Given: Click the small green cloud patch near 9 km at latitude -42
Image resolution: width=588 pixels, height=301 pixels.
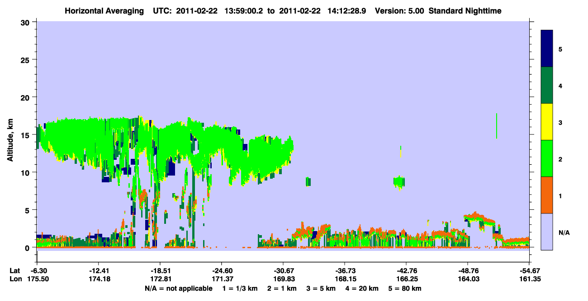Looking at the screenshot, I should point(399,182).
